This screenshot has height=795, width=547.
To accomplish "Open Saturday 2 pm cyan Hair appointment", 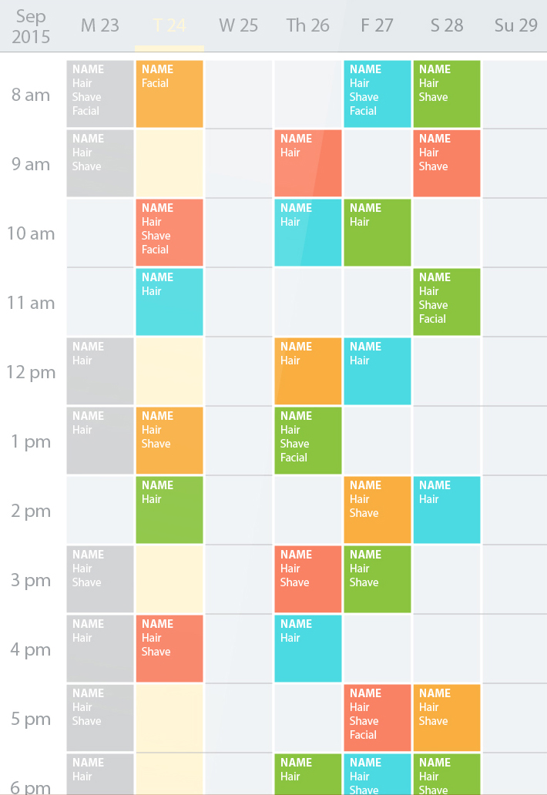I will pyautogui.click(x=447, y=510).
